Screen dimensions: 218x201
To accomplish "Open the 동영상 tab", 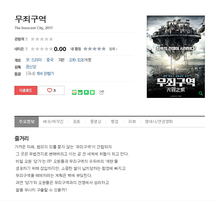I will click(96, 121).
